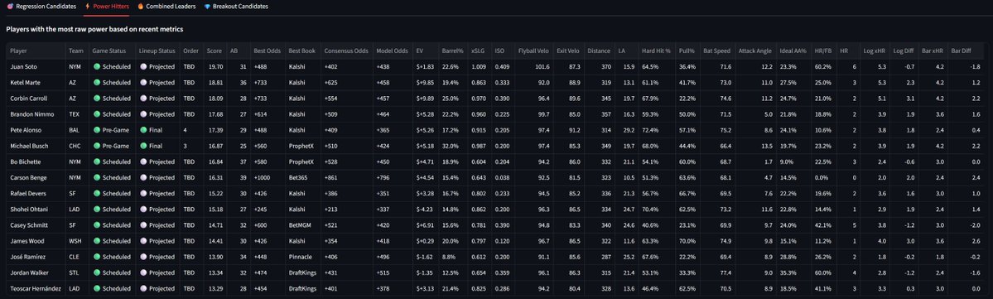Click the green Pre-Game dot in Pete Alonso's row

point(97,130)
